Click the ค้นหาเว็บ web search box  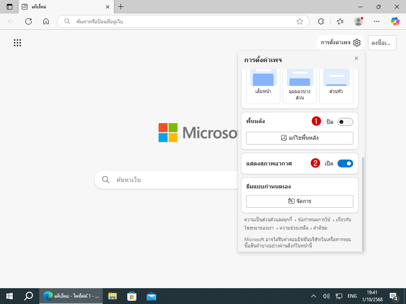tap(167, 180)
